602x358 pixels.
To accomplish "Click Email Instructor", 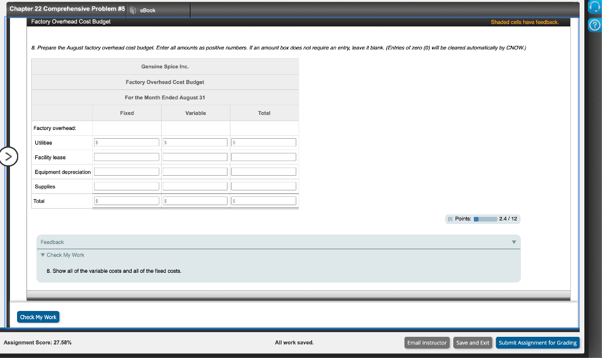I will 427,342.
